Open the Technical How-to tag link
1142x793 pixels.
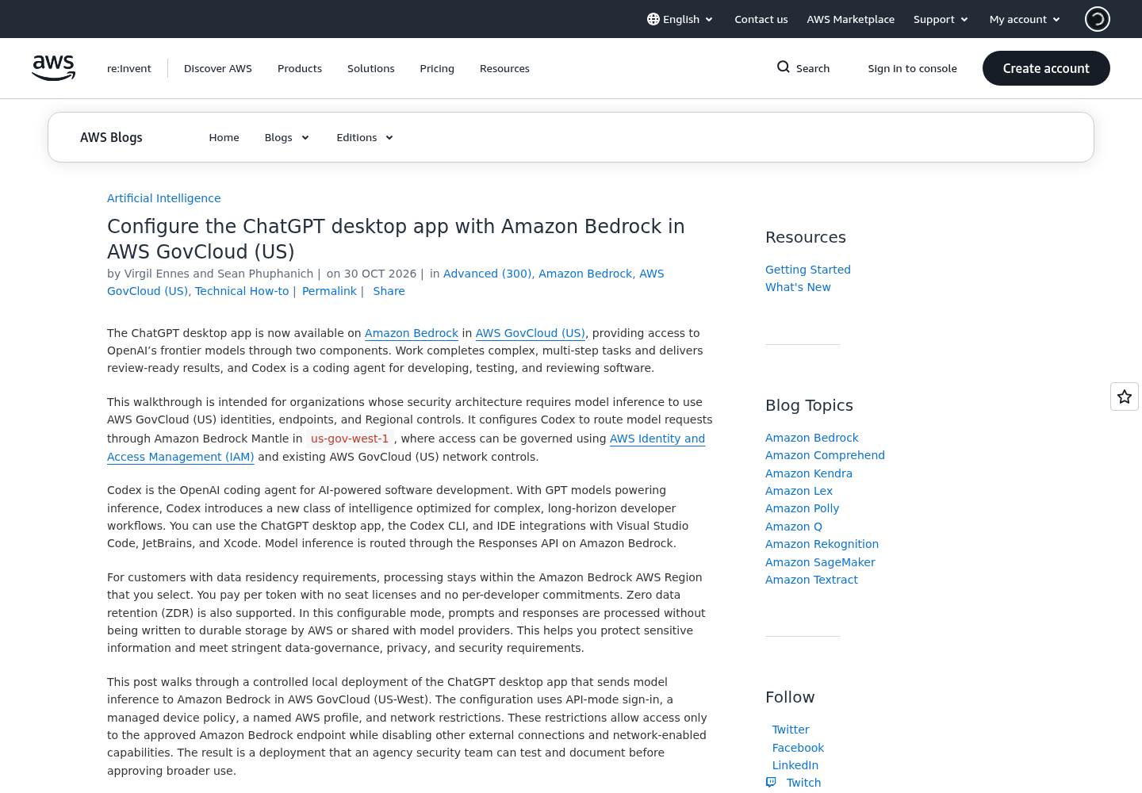click(242, 291)
